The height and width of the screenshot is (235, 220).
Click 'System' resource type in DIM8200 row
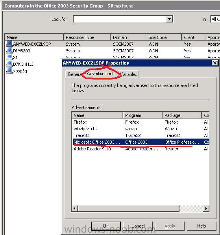[x=73, y=51]
